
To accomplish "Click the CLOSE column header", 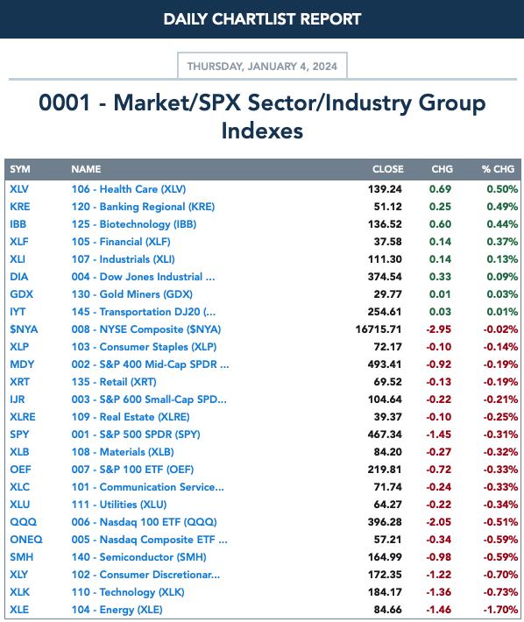I will coord(387,169).
